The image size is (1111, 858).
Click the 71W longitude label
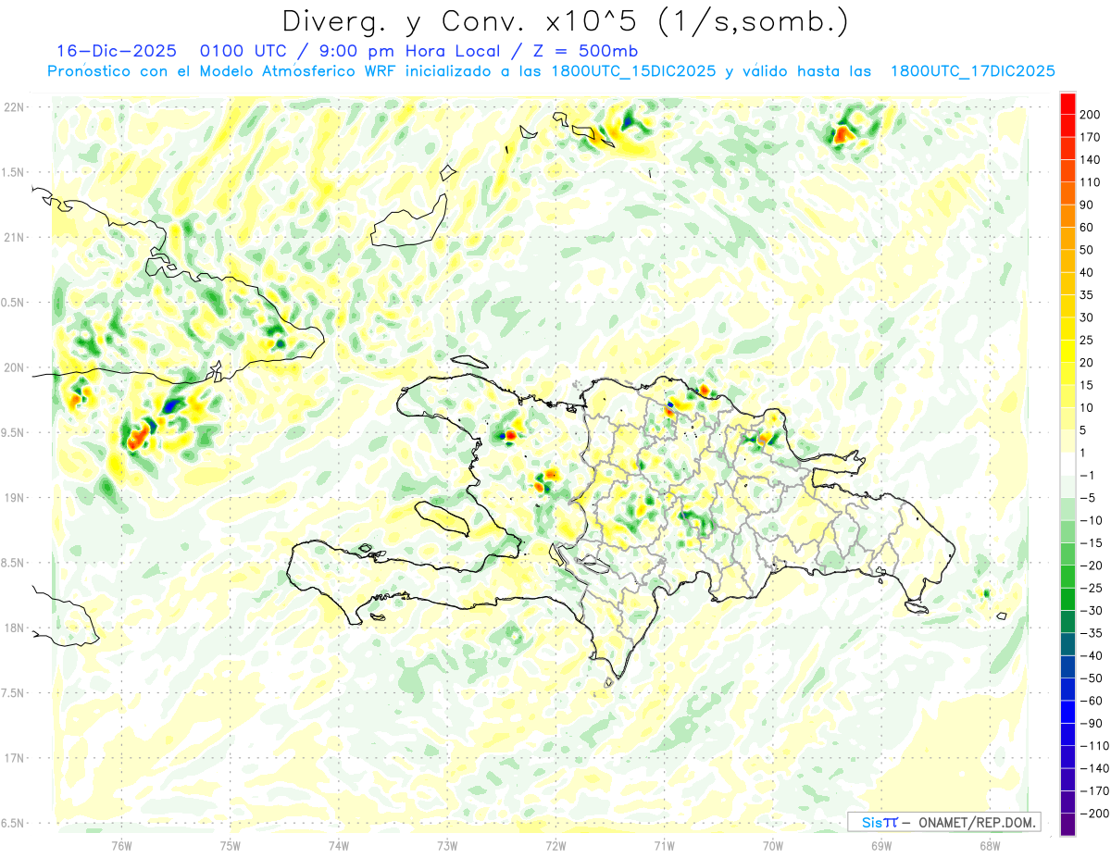[664, 845]
